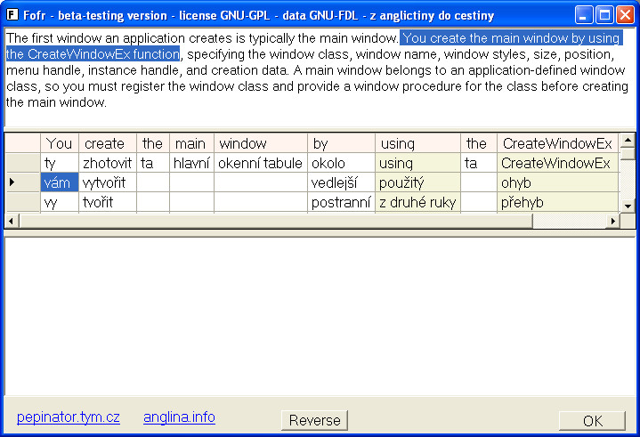Select the 'using' column header
The height and width of the screenshot is (437, 640).
tap(418, 143)
